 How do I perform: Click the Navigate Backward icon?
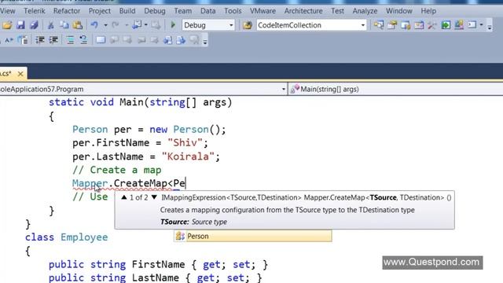point(137,24)
